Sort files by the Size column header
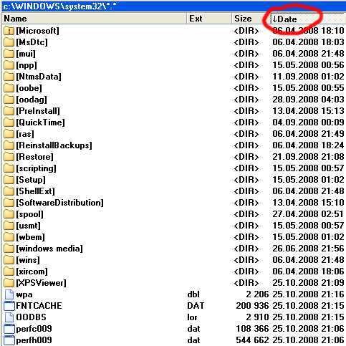The image size is (346, 346). point(251,19)
